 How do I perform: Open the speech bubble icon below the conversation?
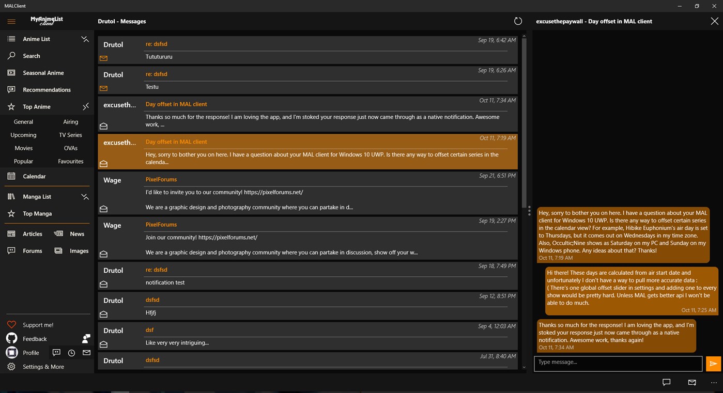pyautogui.click(x=666, y=382)
